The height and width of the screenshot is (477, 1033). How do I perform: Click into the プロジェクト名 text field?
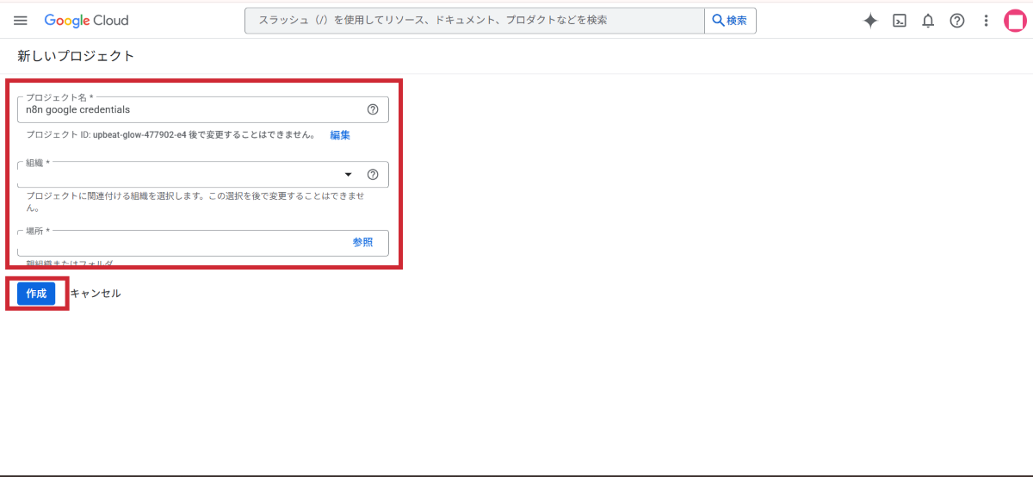tap(189, 110)
